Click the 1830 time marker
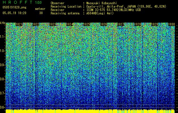The width and height of the screenshot is (178, 113). pyautogui.click(x=171, y=24)
